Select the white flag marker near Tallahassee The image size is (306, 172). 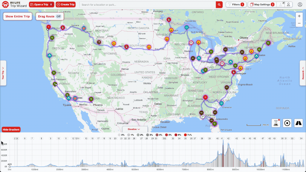coord(203,117)
